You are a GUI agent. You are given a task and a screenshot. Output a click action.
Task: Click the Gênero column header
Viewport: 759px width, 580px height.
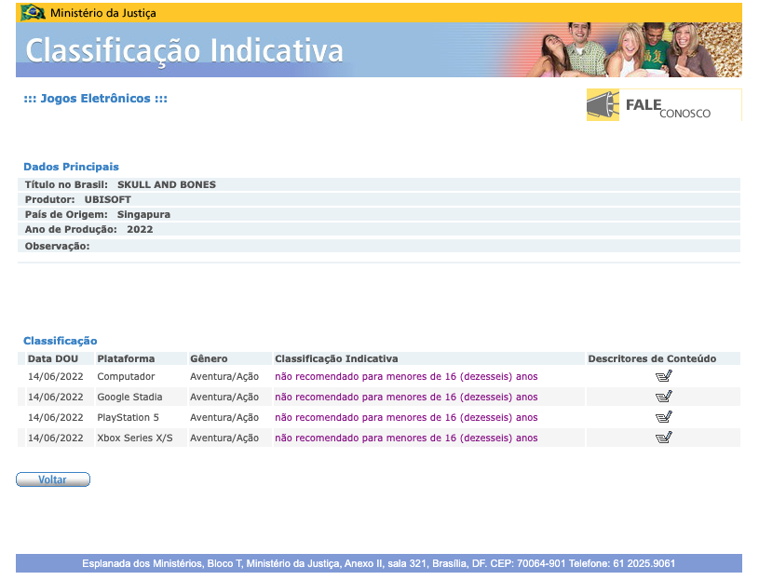tap(209, 359)
